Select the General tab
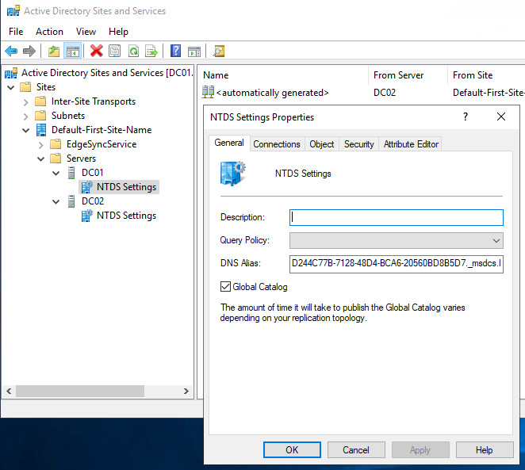The width and height of the screenshot is (525, 470). (229, 143)
